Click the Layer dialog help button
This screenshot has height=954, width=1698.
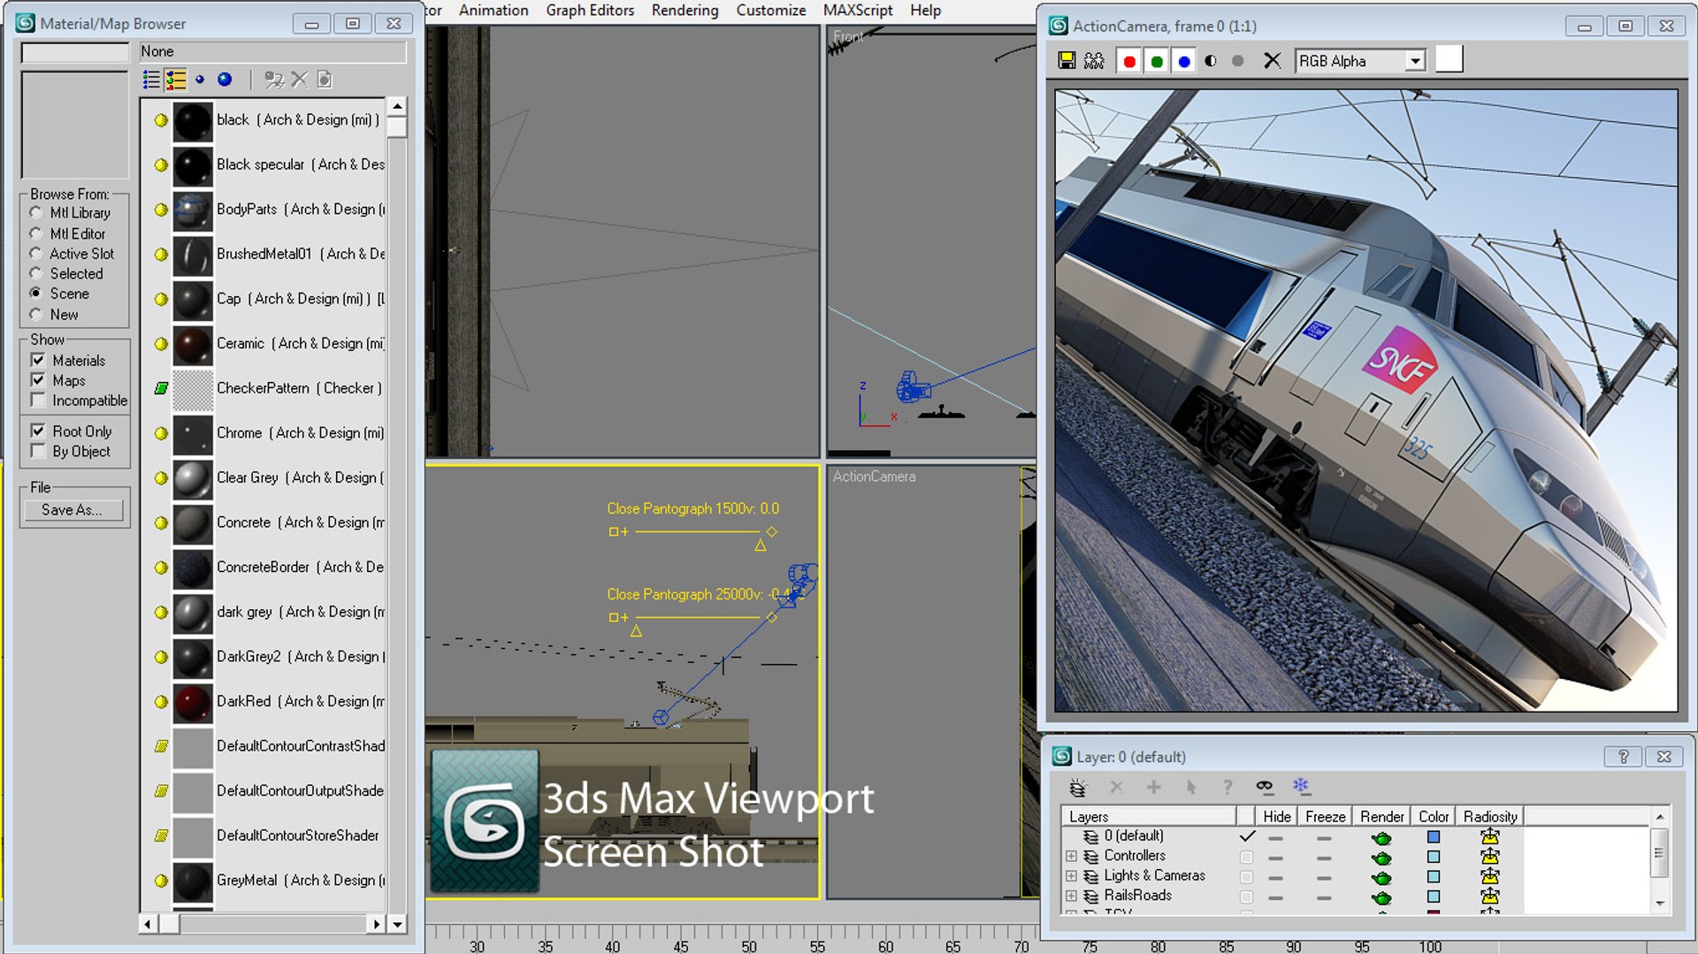pyautogui.click(x=1623, y=757)
